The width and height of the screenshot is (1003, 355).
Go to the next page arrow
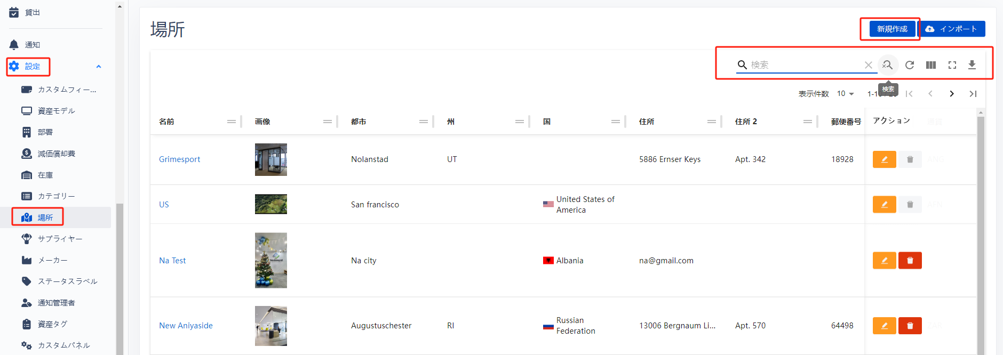coord(952,94)
